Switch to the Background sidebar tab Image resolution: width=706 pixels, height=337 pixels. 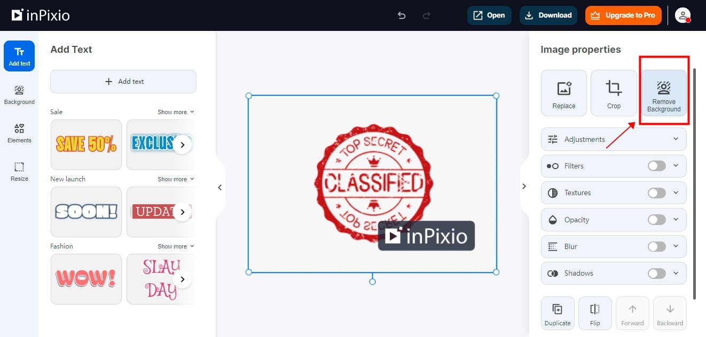click(x=19, y=95)
